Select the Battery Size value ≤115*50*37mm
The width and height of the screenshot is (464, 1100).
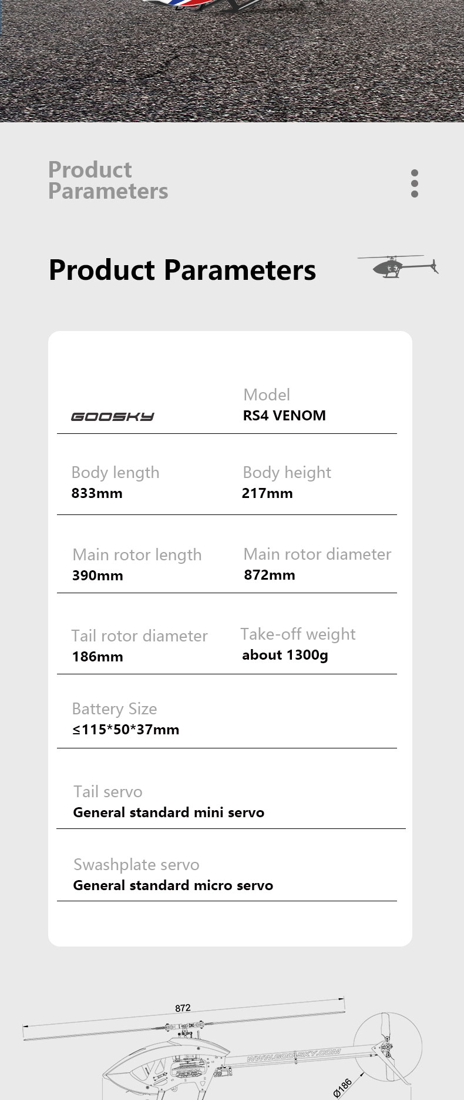[126, 730]
